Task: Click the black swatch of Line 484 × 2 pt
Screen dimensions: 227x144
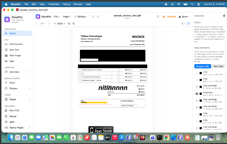Action: point(201,73)
